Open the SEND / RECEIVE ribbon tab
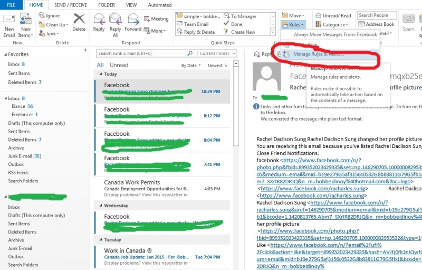The width and height of the screenshot is (422, 270). pos(71,5)
